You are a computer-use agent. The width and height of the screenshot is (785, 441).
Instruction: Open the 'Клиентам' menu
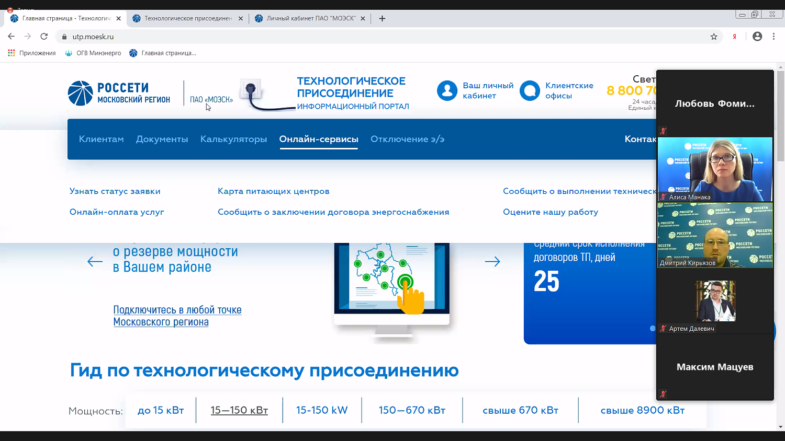102,139
